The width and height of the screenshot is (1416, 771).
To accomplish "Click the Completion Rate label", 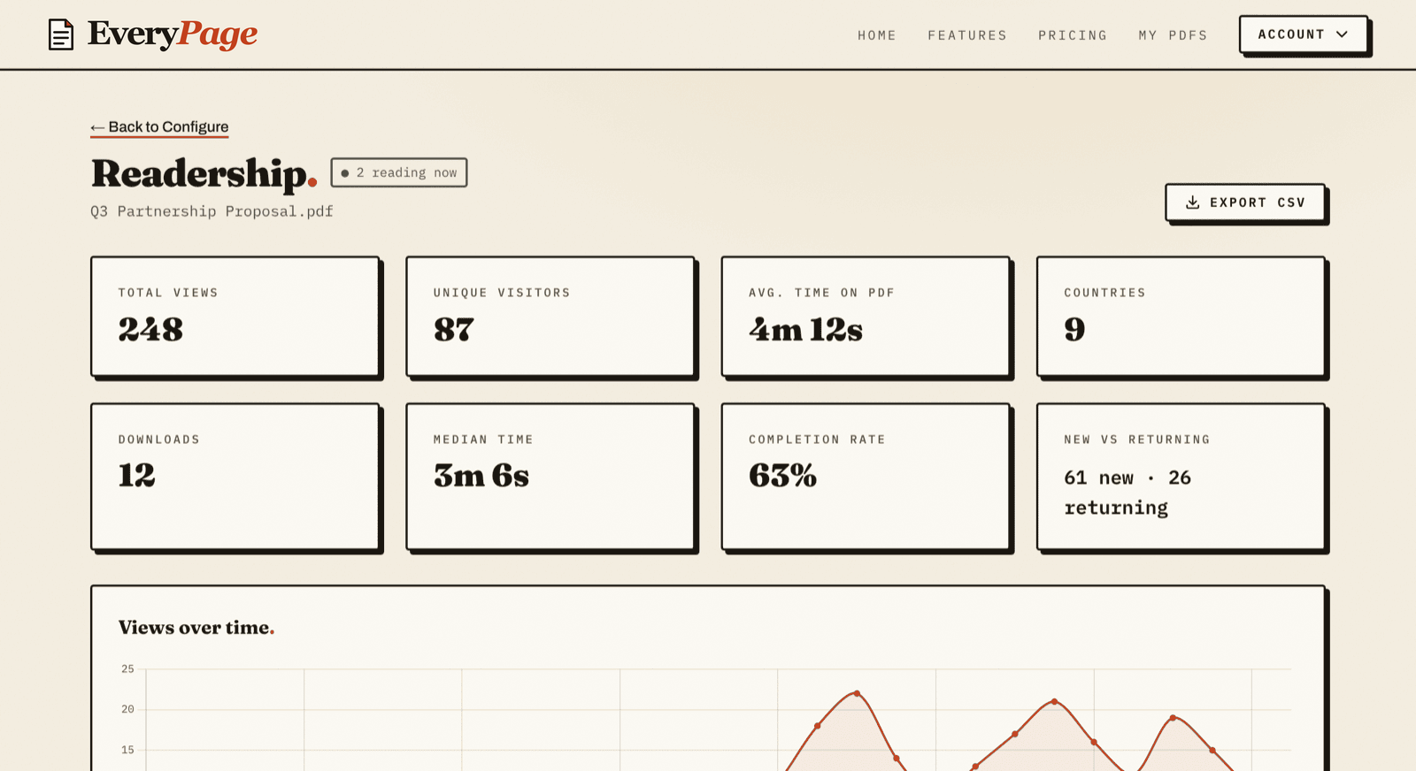I will pos(817,439).
